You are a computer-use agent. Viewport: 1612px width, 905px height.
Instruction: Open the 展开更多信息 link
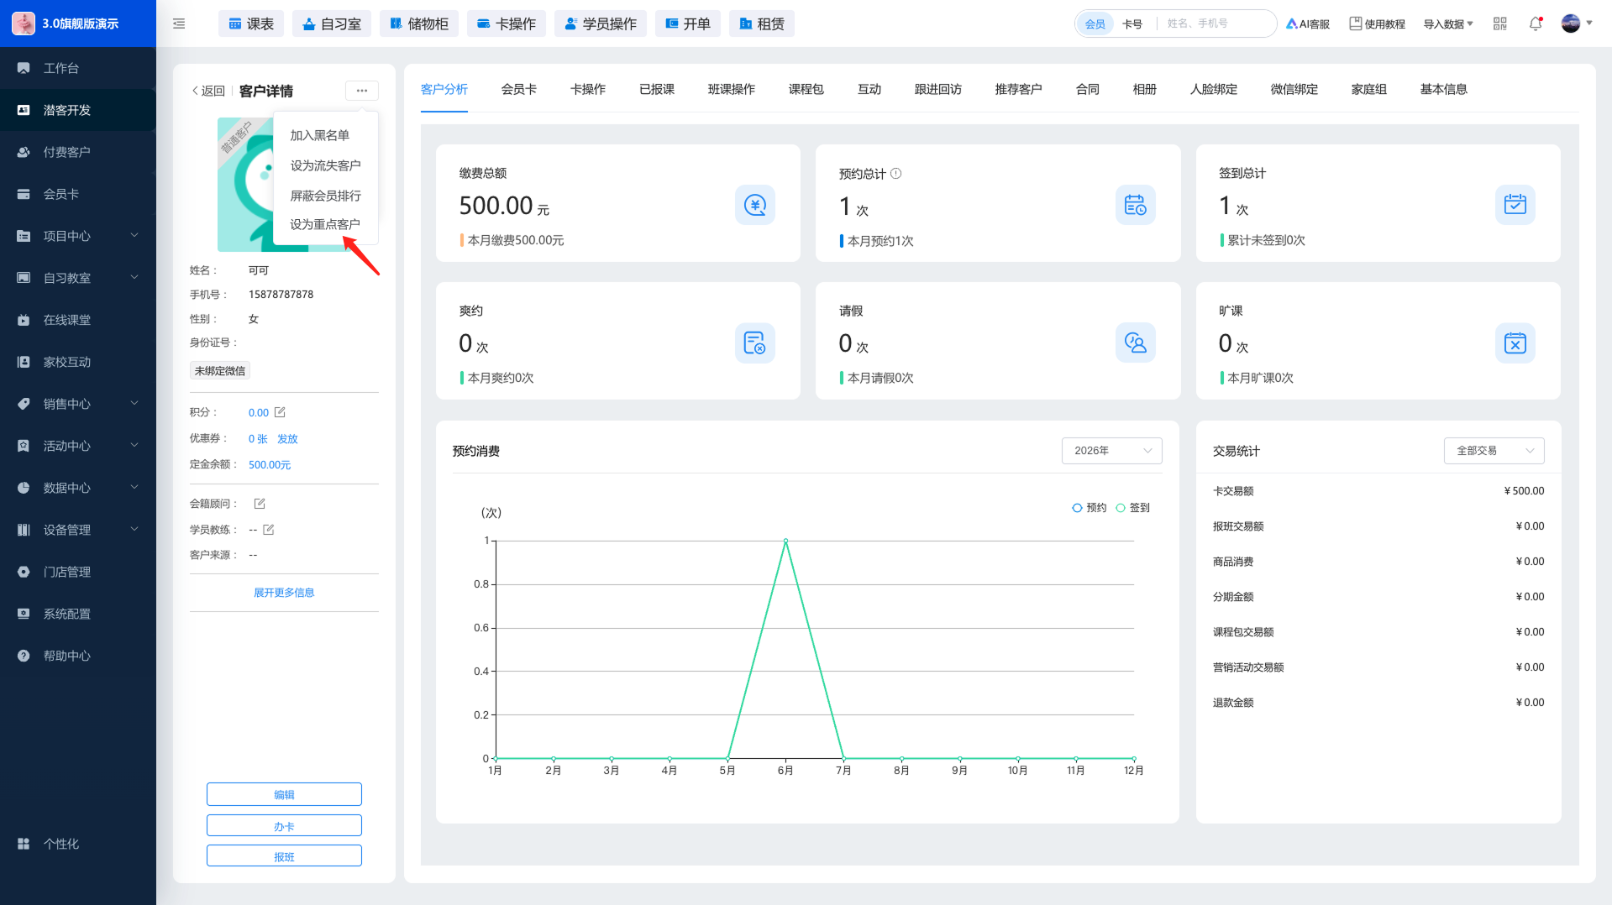(284, 593)
